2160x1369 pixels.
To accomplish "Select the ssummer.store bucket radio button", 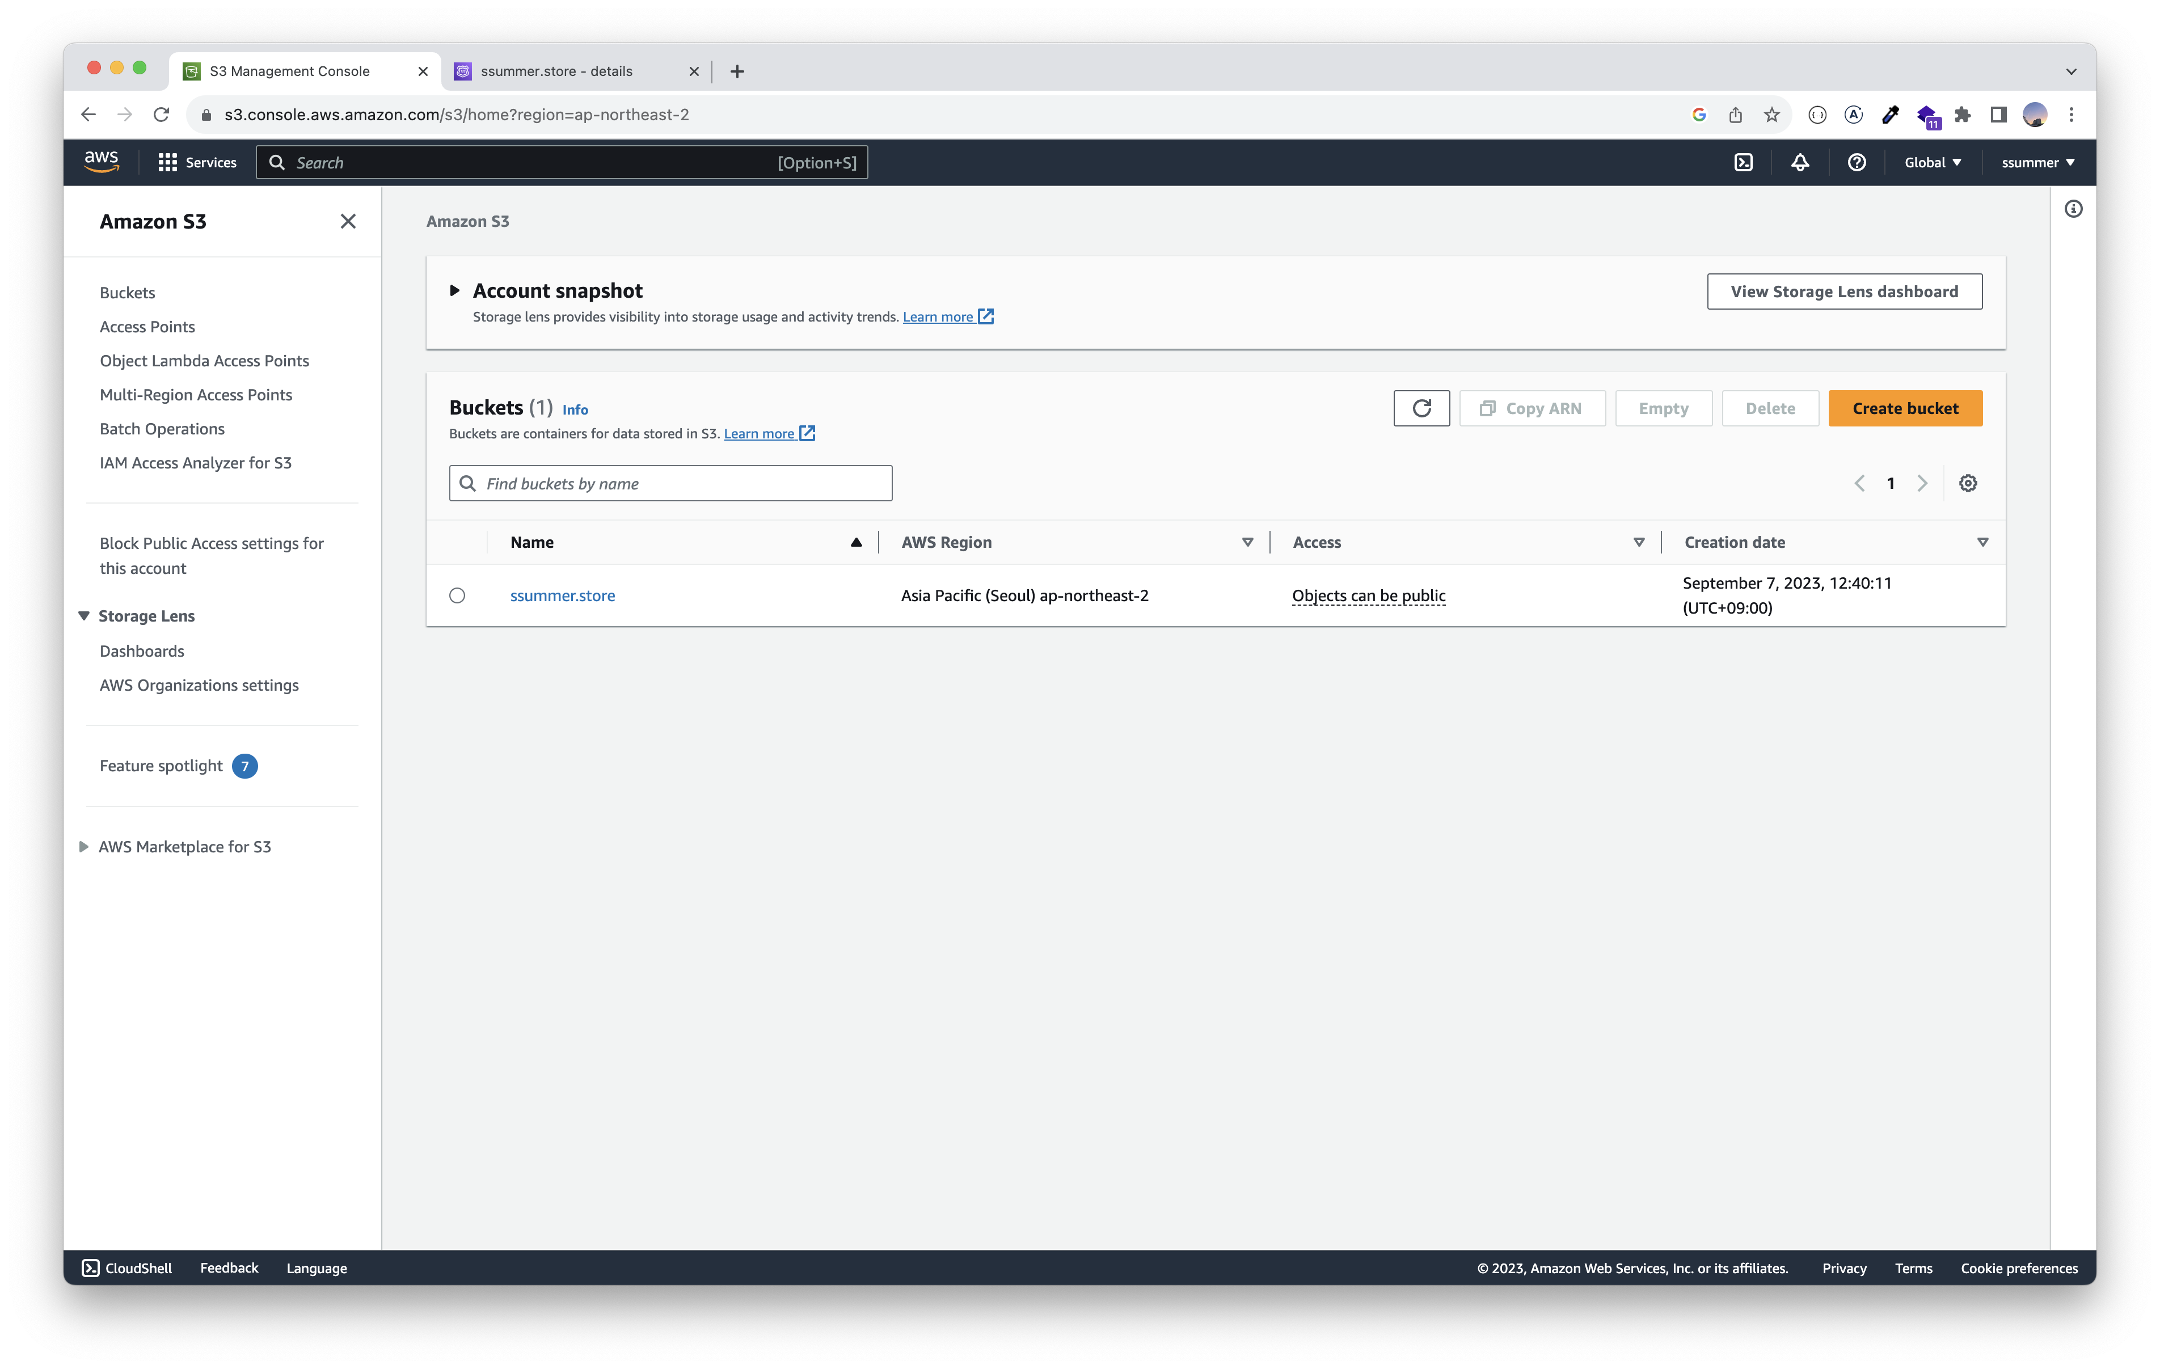I will [458, 595].
